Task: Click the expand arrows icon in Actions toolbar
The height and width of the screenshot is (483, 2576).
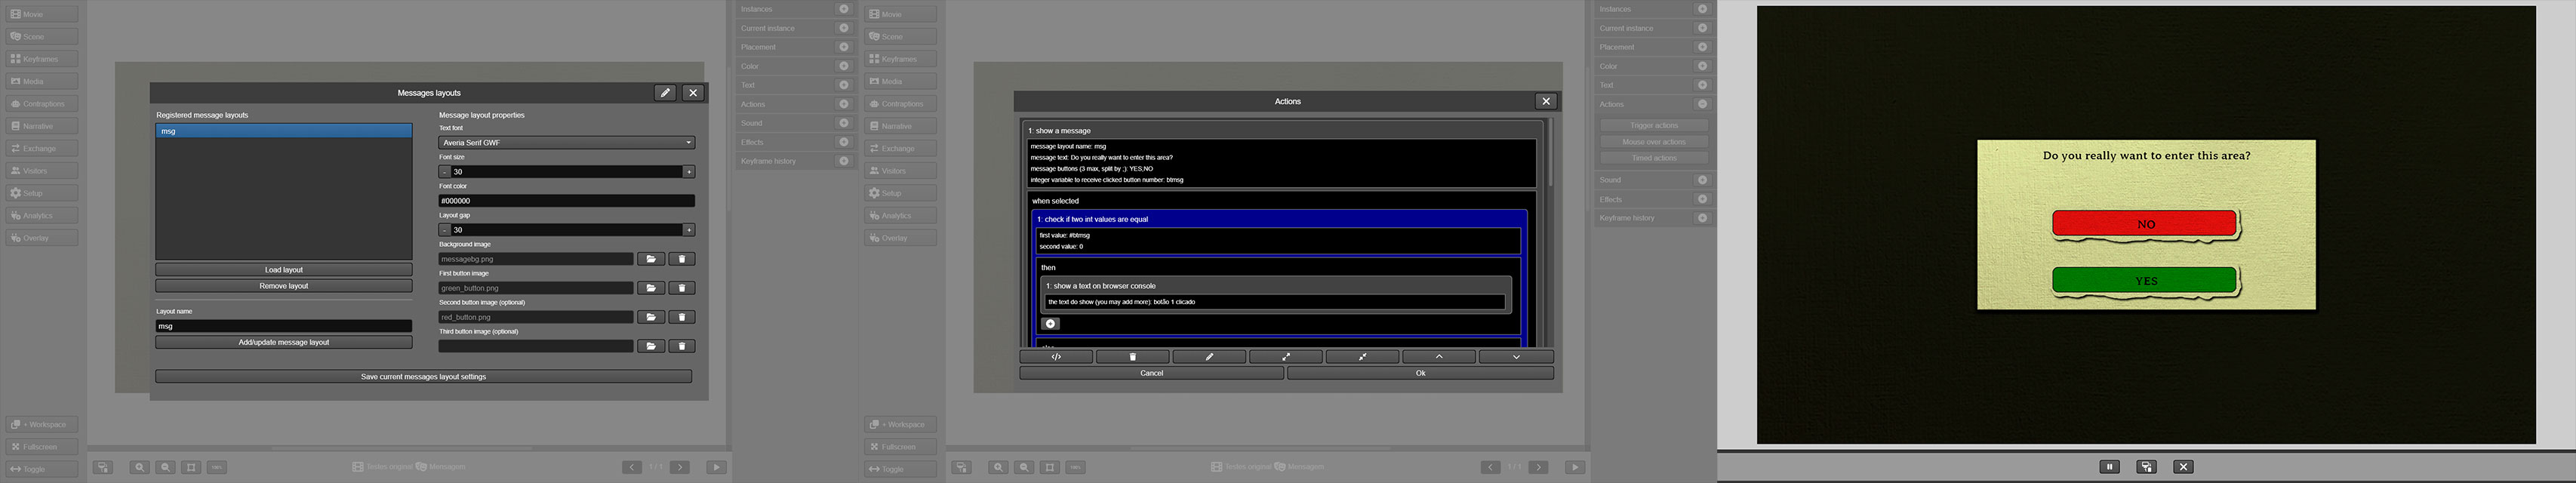Action: [1286, 357]
